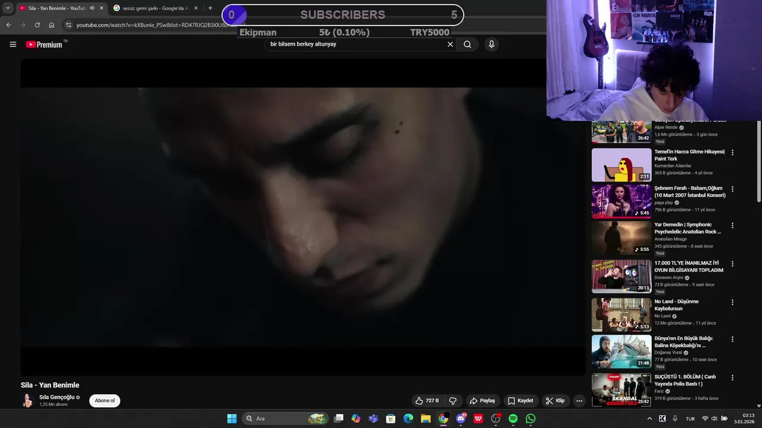This screenshot has width=762, height=428.
Task: Open options menu for Temel'in Hacca video
Action: click(x=732, y=153)
